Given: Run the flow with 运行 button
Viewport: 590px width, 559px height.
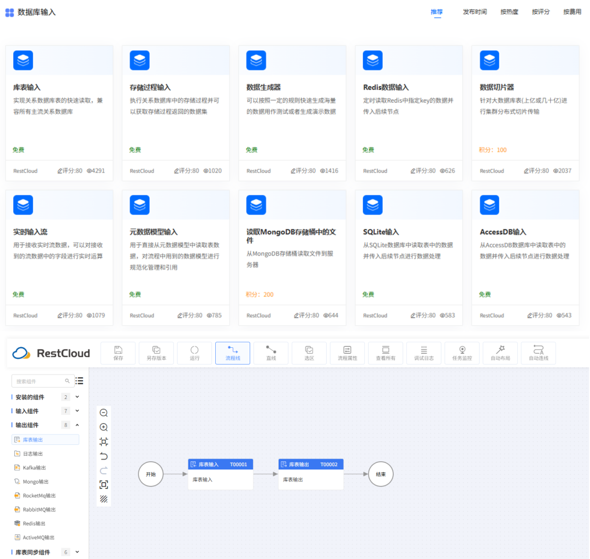Looking at the screenshot, I should click(194, 353).
